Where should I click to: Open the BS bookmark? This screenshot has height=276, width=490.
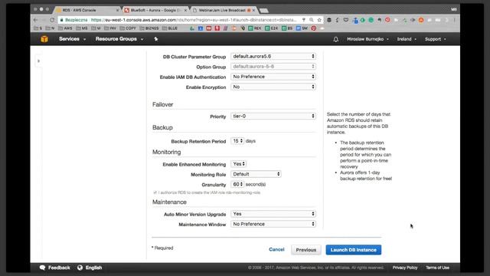point(287,28)
